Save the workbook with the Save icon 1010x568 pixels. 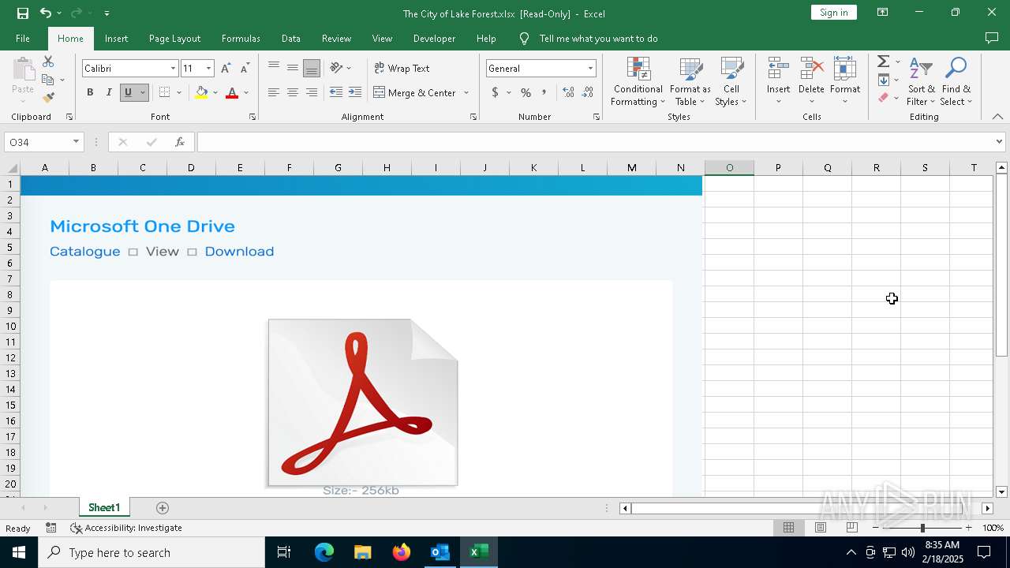(23, 13)
